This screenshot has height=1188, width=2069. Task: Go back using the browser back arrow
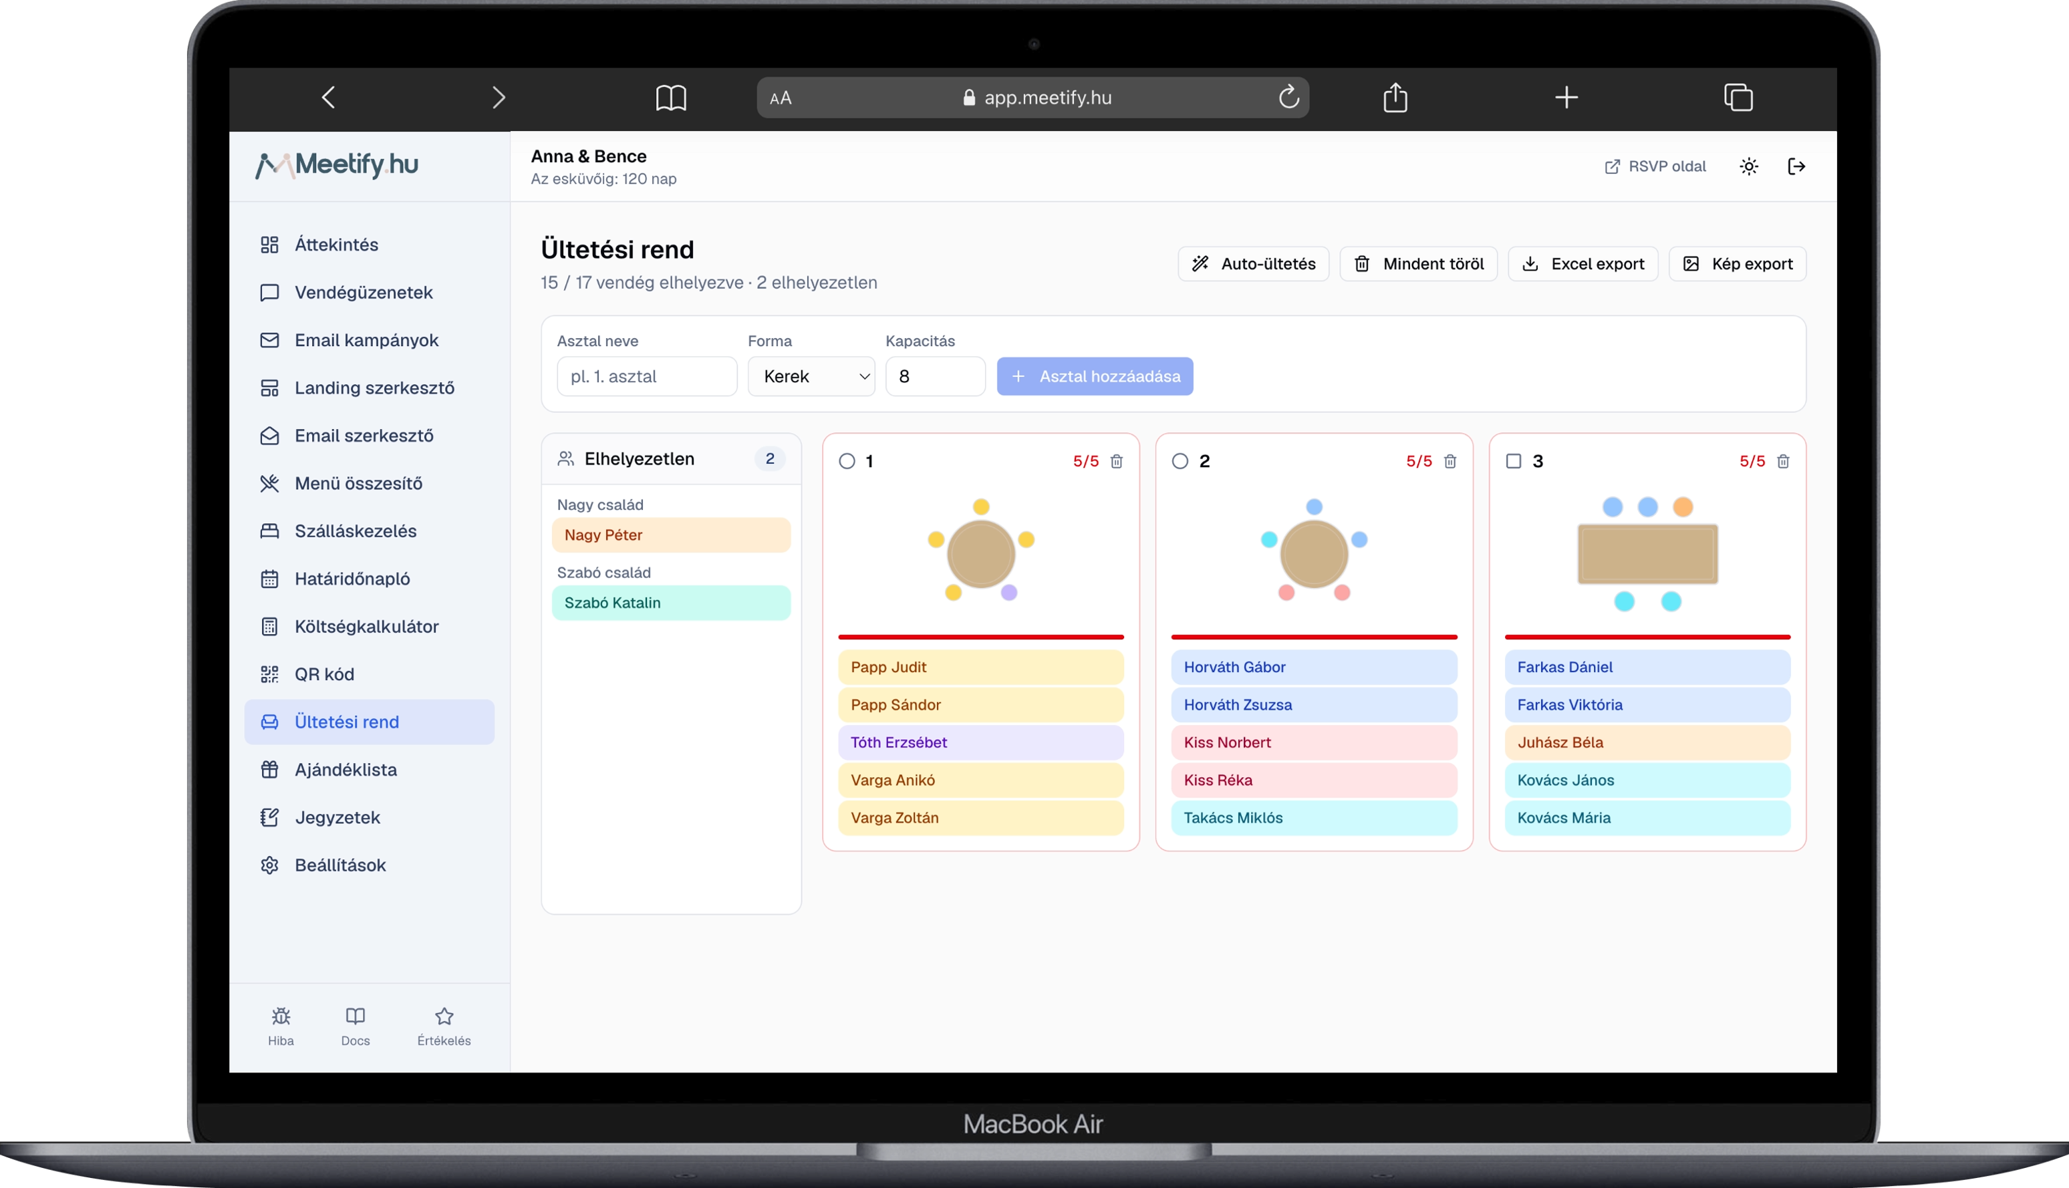(x=328, y=98)
